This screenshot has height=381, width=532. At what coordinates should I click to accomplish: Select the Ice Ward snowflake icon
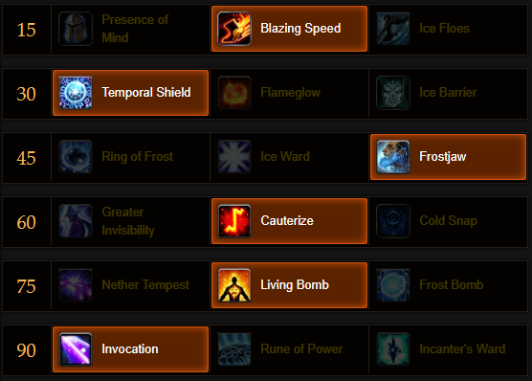(234, 157)
